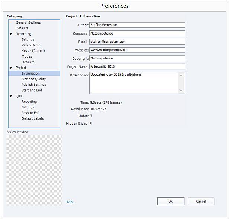Click the Website field www.netcompetence.se
The image size is (229, 219).
(137, 50)
